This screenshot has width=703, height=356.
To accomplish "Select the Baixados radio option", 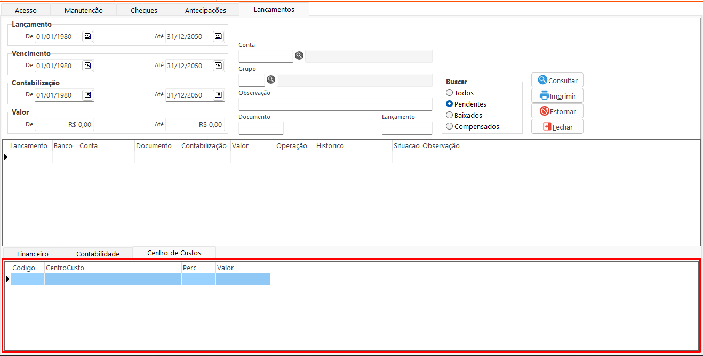I will point(450,115).
